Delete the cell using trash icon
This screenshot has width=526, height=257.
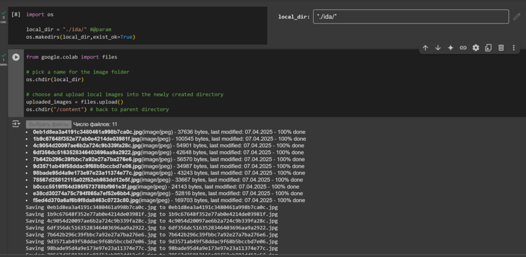click(x=501, y=48)
